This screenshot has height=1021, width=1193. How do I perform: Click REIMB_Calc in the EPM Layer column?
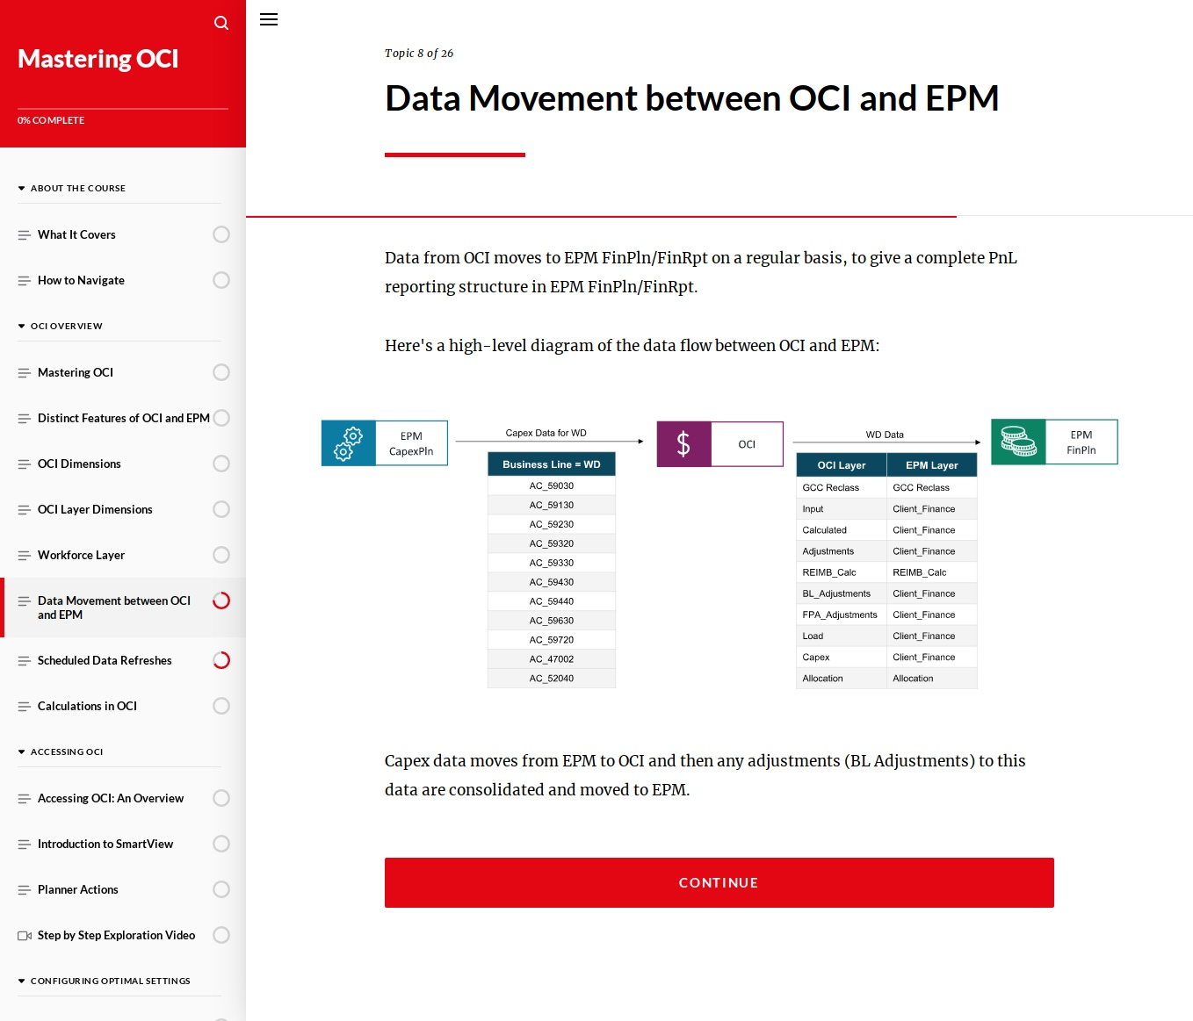pyautogui.click(x=920, y=572)
